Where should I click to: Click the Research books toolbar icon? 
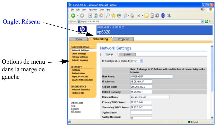157,15
